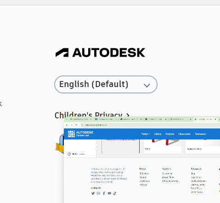Switch to the X browser tab
Viewport: 220px width, 203px height.
pos(156,119)
